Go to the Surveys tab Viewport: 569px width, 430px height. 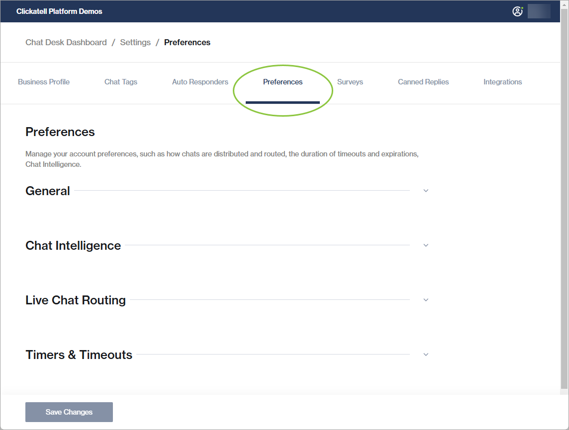350,82
